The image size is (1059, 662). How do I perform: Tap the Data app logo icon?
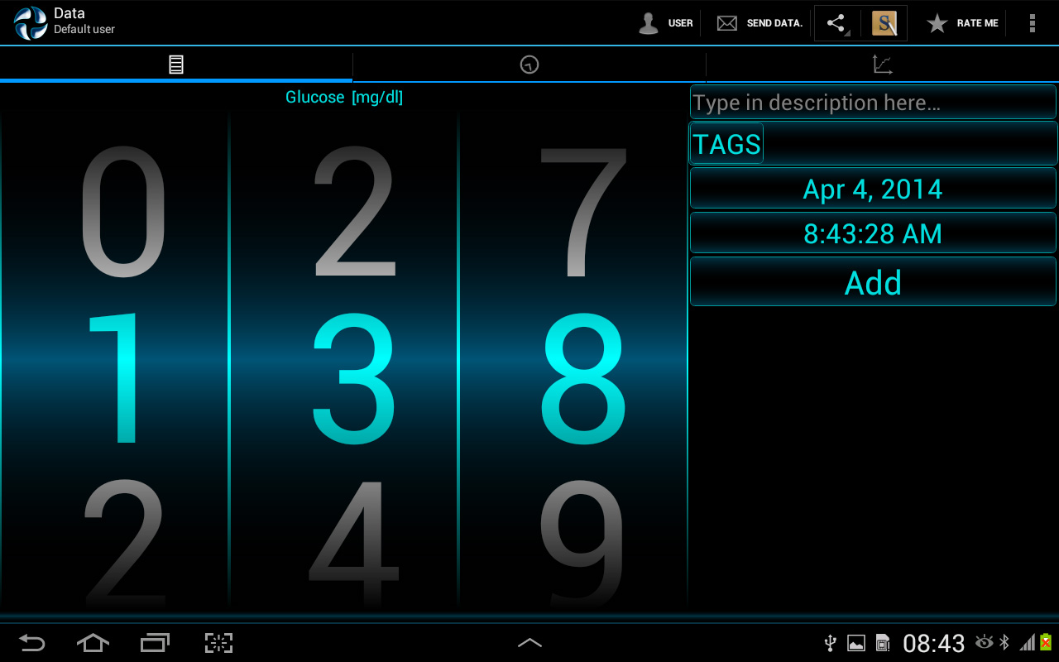coord(31,23)
